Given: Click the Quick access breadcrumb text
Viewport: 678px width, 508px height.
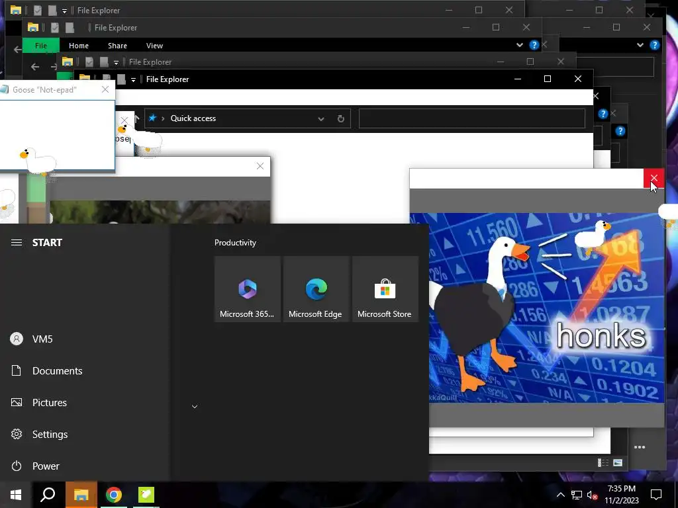Looking at the screenshot, I should (x=193, y=118).
